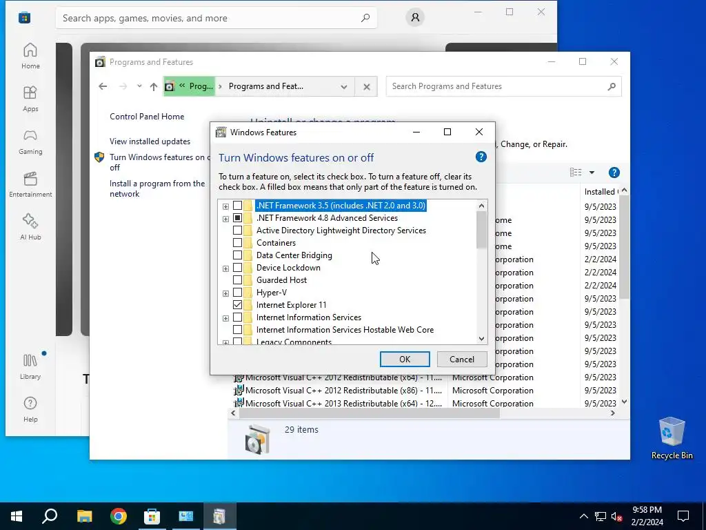Open the view options dropdown arrow
The height and width of the screenshot is (530, 706).
point(592,172)
